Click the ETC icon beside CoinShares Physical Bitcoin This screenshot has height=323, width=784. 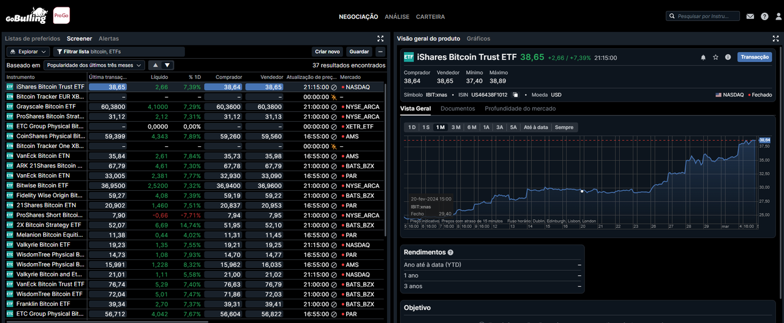click(10, 136)
